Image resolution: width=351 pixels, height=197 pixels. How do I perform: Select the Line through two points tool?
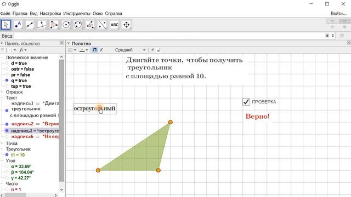click(x=30, y=25)
